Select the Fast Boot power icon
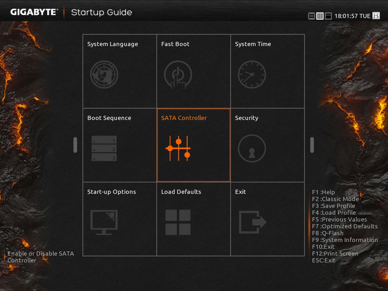 click(178, 74)
